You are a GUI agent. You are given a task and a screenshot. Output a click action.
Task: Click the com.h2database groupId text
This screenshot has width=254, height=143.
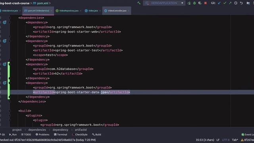(x=62, y=69)
